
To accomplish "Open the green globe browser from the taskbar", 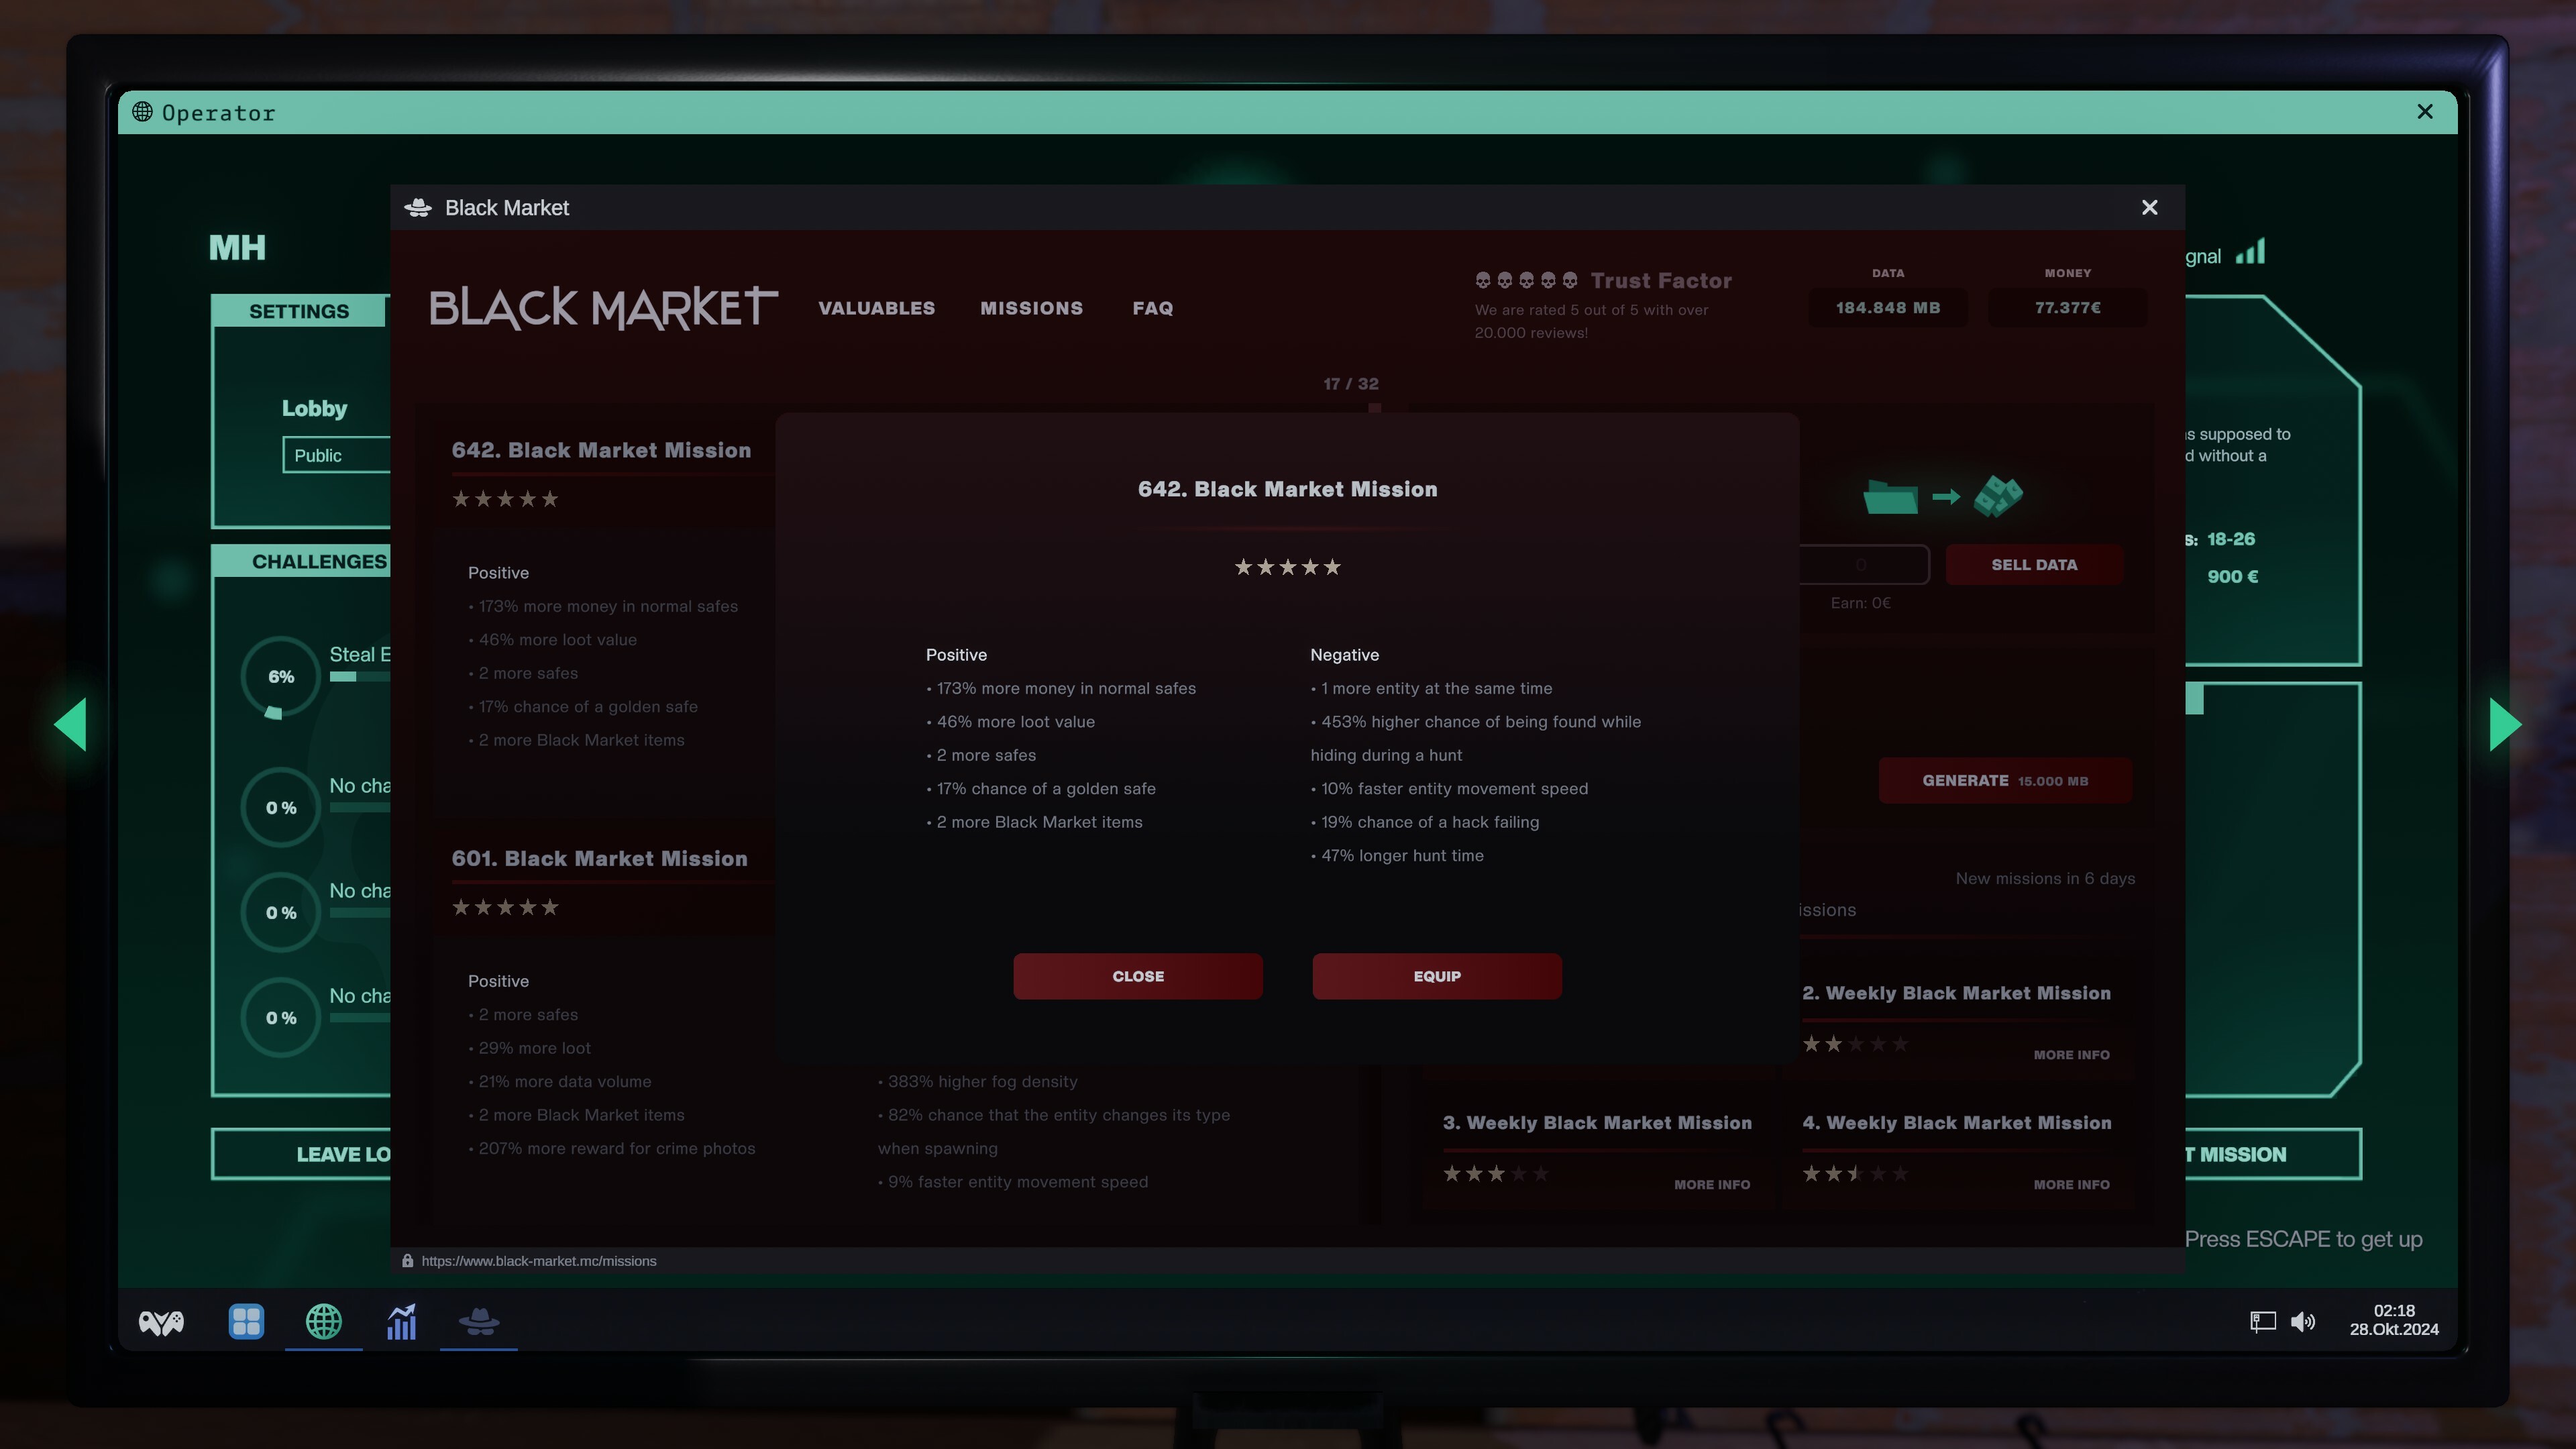I will click(x=323, y=1322).
